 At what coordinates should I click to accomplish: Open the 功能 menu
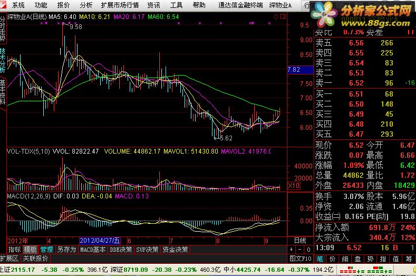tap(41, 5)
